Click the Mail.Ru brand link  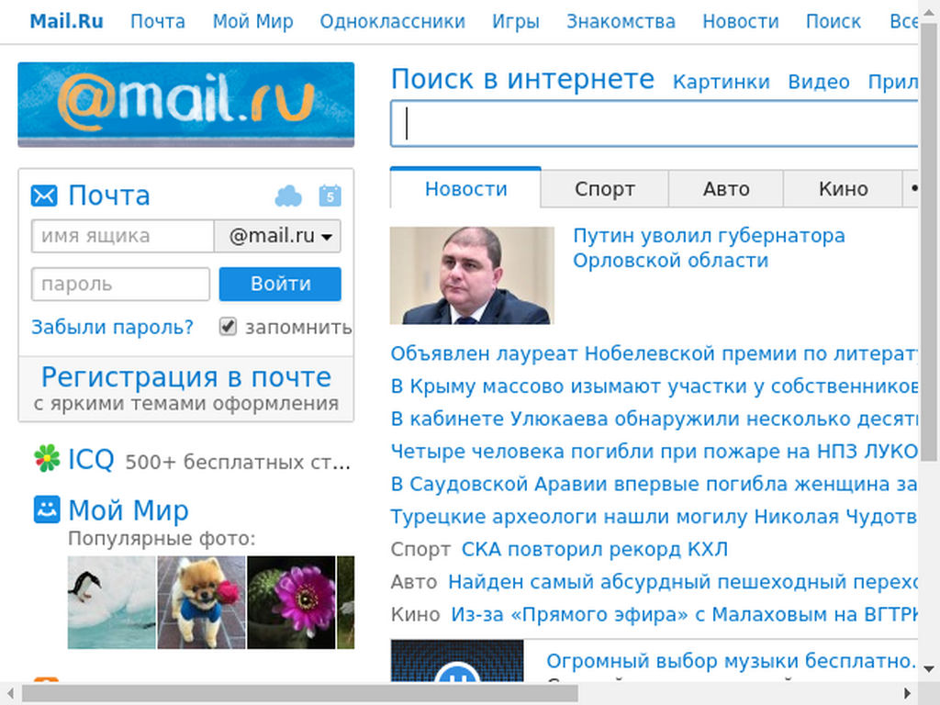[x=66, y=22]
